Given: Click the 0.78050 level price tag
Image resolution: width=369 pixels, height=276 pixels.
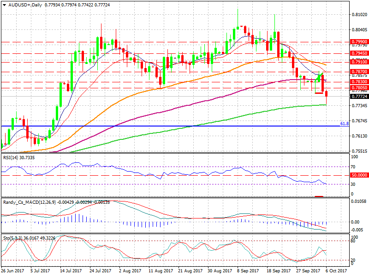Looking at the screenshot, I should (359, 87).
